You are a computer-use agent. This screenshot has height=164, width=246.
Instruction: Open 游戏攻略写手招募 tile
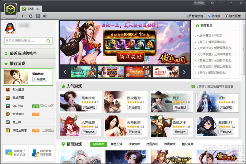[42, 153]
